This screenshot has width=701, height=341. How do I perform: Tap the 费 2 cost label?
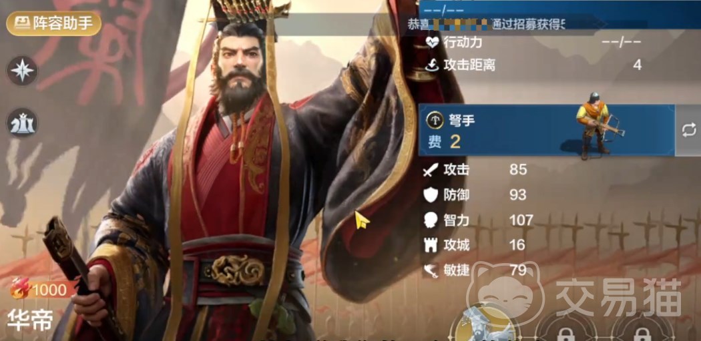[445, 142]
